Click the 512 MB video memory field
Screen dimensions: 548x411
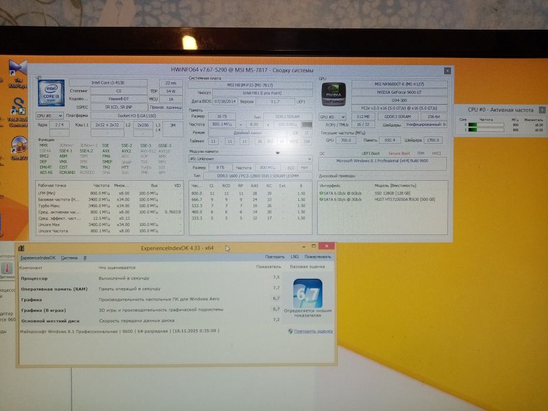pyautogui.click(x=363, y=117)
